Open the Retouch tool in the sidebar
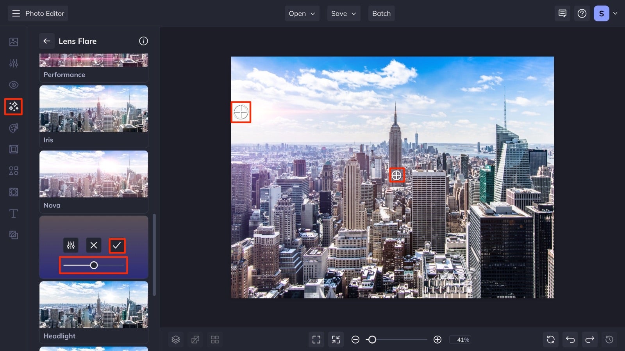 (x=13, y=85)
